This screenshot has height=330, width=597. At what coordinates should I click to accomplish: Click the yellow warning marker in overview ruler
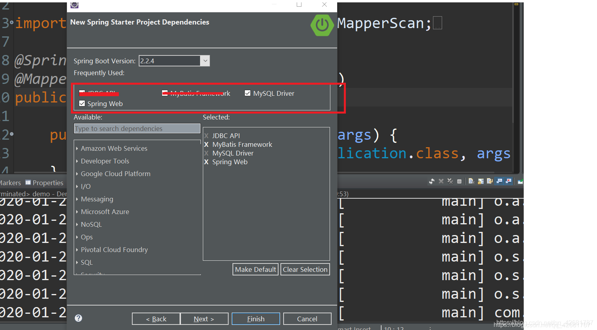coord(516,4)
